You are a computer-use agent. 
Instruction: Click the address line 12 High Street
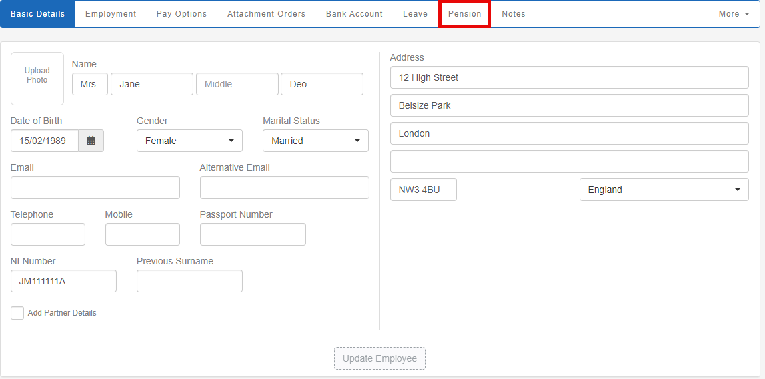pos(570,77)
